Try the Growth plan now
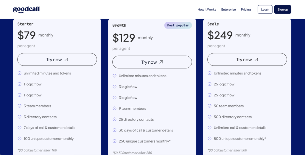Screen dimensions: 305x155 pyautogui.click(x=152, y=62)
